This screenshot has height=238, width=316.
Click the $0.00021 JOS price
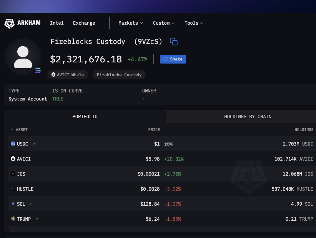(x=148, y=174)
